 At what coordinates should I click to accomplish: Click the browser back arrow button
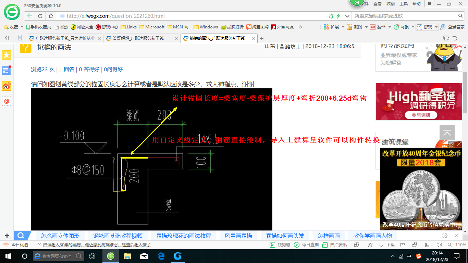[30, 16]
